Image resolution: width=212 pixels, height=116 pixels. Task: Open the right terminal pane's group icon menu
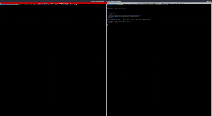pyautogui.click(x=108, y=3)
